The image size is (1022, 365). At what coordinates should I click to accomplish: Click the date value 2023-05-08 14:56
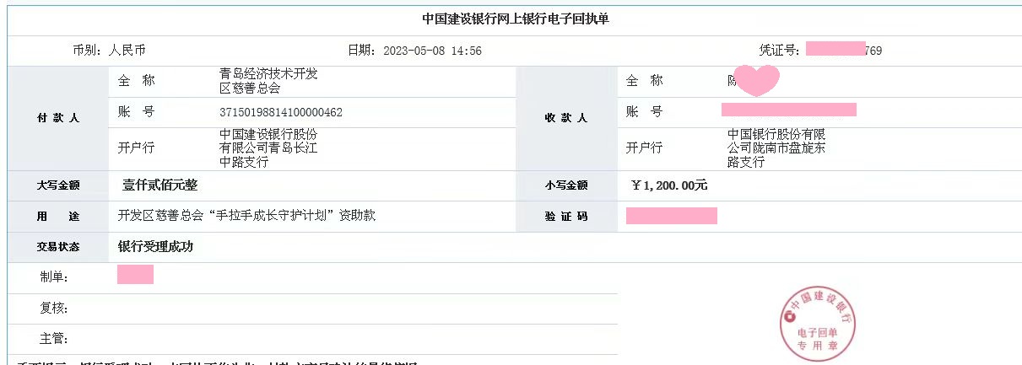(x=432, y=51)
